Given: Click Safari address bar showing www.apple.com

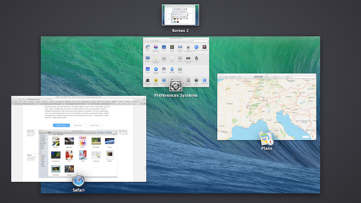Looking at the screenshot, I should (82, 99).
